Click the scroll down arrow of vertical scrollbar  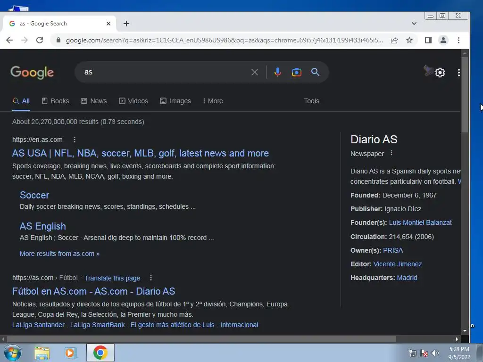(465, 331)
